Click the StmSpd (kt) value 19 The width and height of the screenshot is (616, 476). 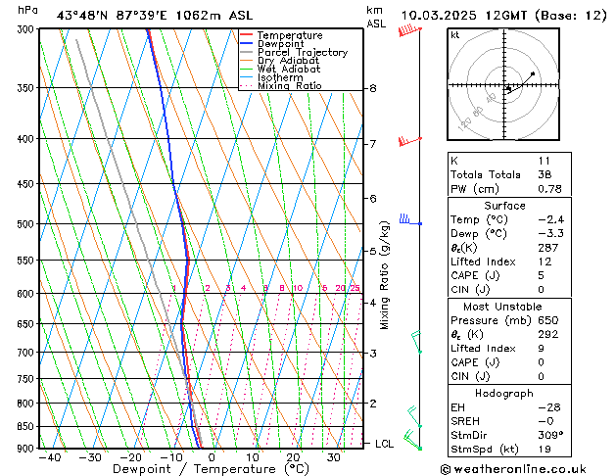coord(545,449)
